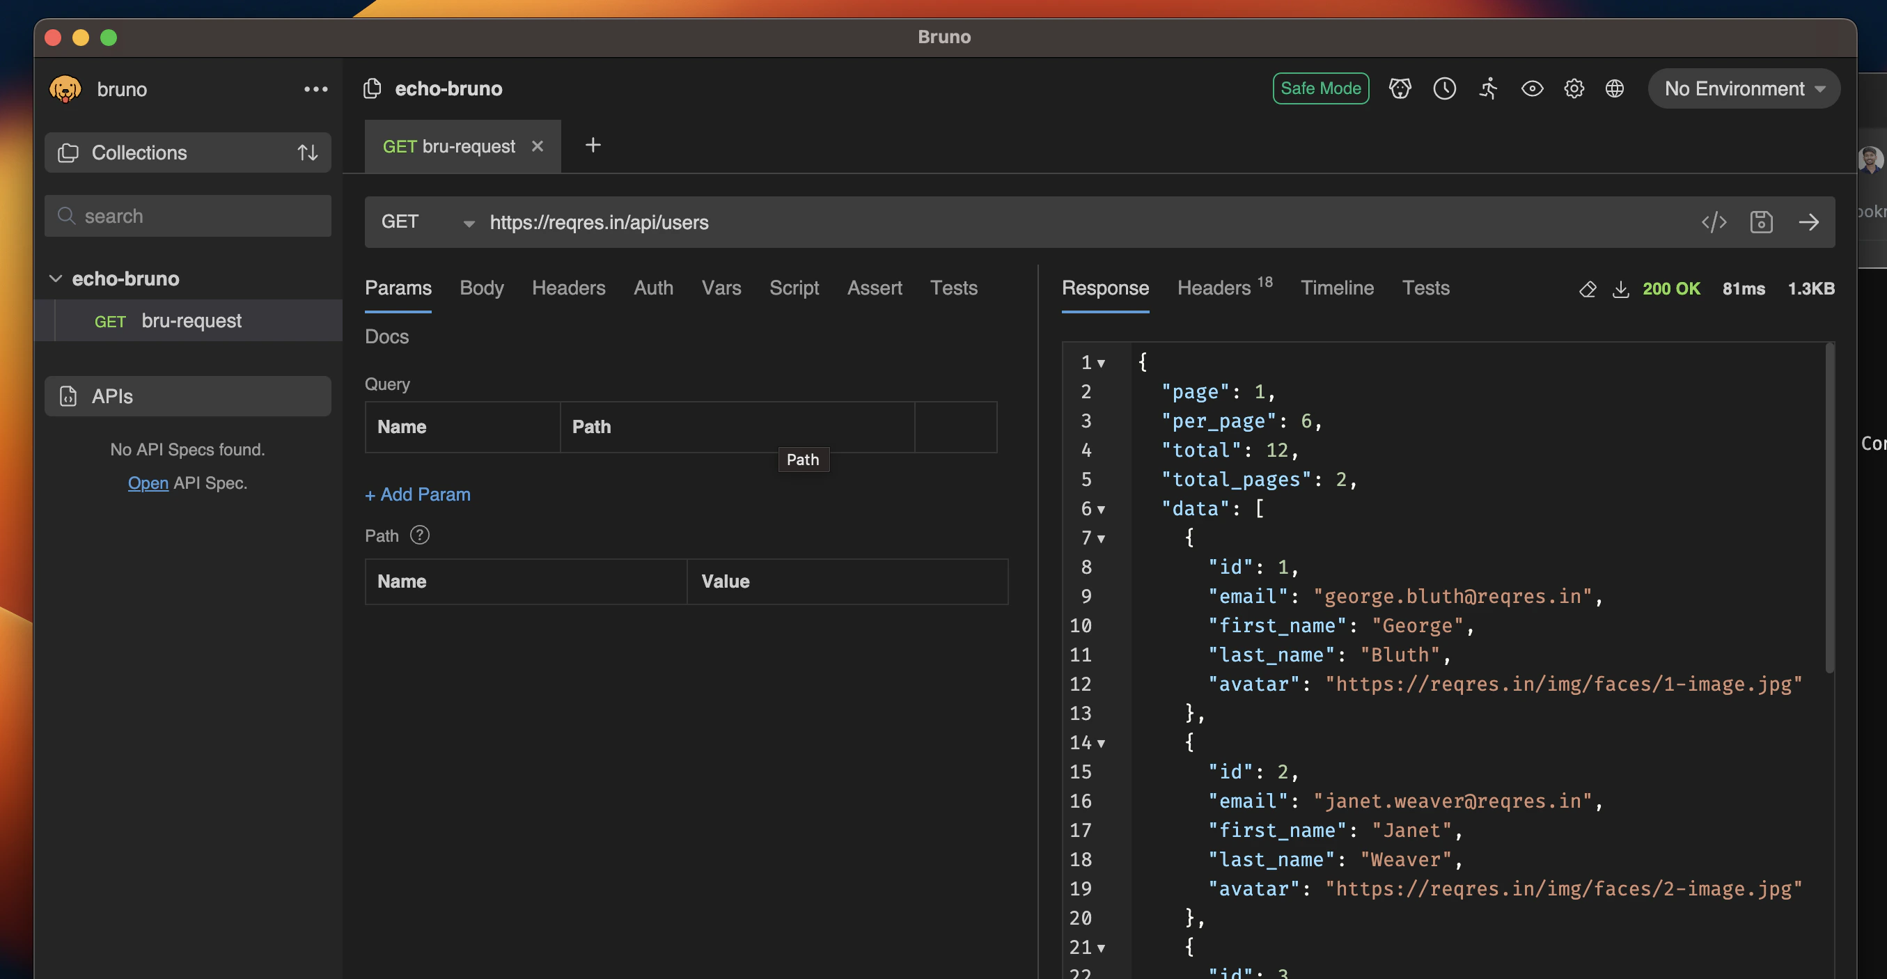Open collection settings gear icon

pyautogui.click(x=1574, y=88)
